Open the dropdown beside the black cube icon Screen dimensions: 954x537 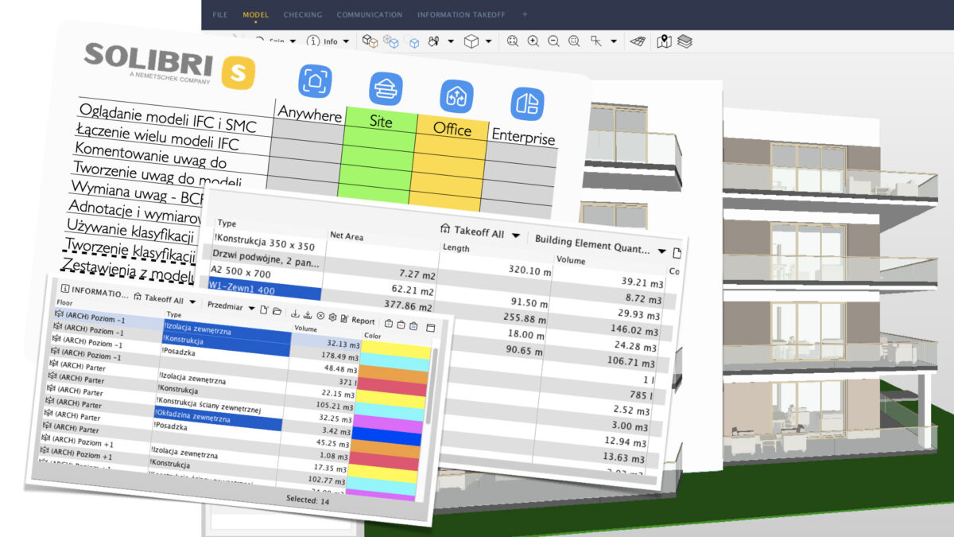(x=488, y=41)
